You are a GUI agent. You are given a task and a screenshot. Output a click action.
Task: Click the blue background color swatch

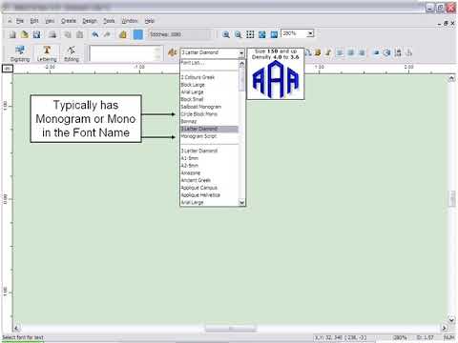click(138, 34)
